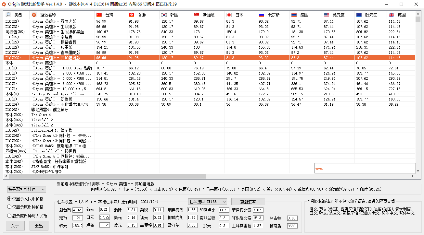Click the 更新汇率 button
The height and width of the screenshot is (235, 424).
248,202
